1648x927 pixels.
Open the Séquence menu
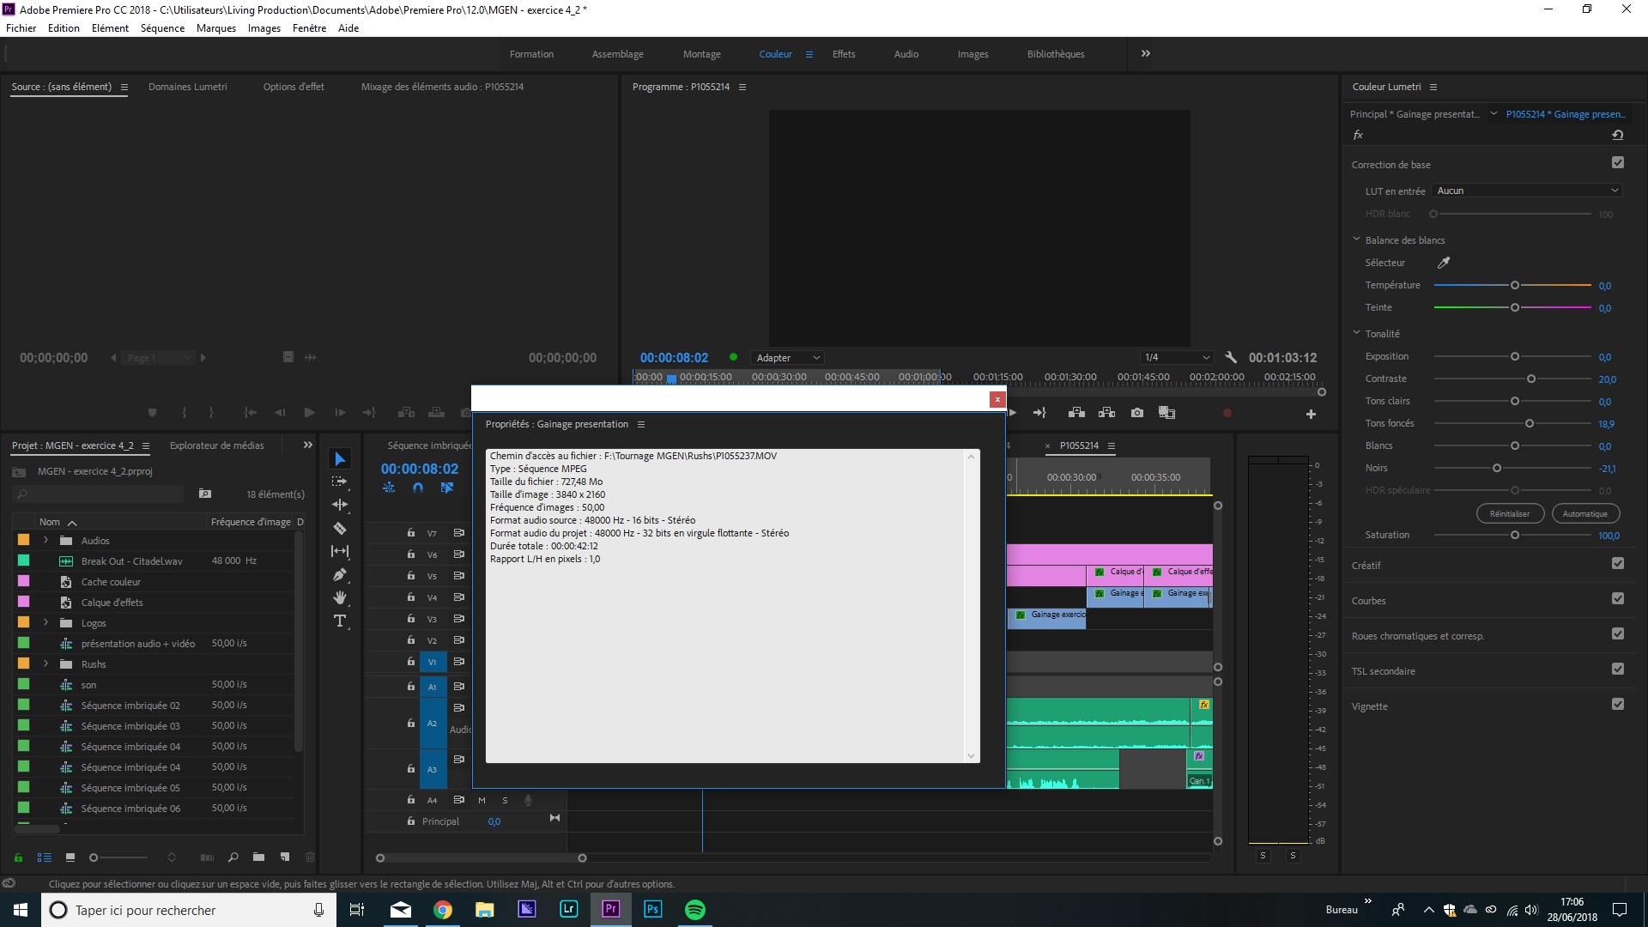[x=162, y=28]
